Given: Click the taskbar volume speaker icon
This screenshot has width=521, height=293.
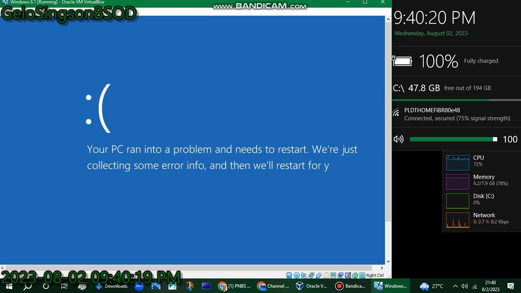Looking at the screenshot, I should click(x=465, y=286).
